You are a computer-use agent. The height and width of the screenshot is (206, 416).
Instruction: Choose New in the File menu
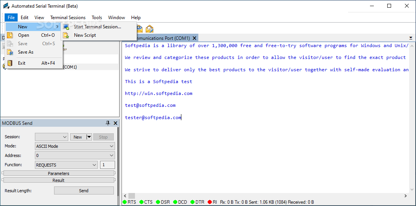[33, 27]
